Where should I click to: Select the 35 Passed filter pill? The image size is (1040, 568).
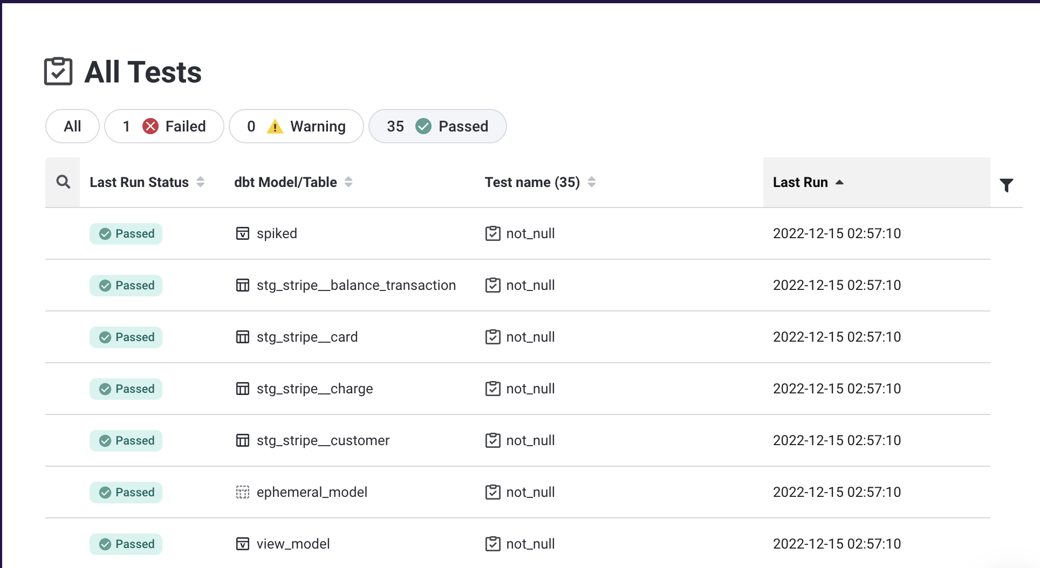pos(437,127)
